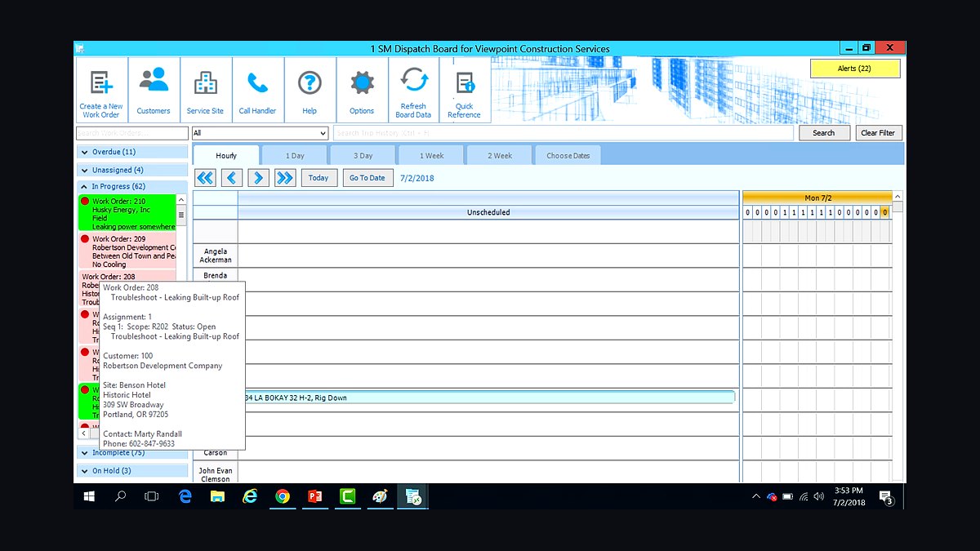The image size is (980, 551).
Task: Launch Microsoft Edge from taskbar
Action: [185, 496]
